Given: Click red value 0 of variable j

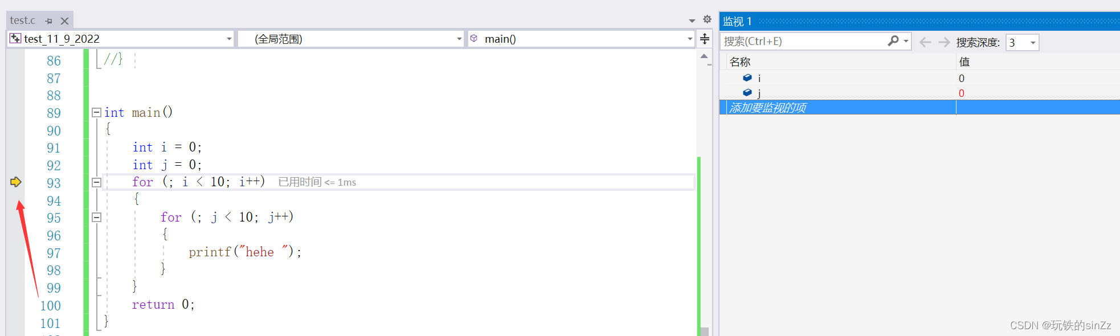Looking at the screenshot, I should [x=962, y=93].
